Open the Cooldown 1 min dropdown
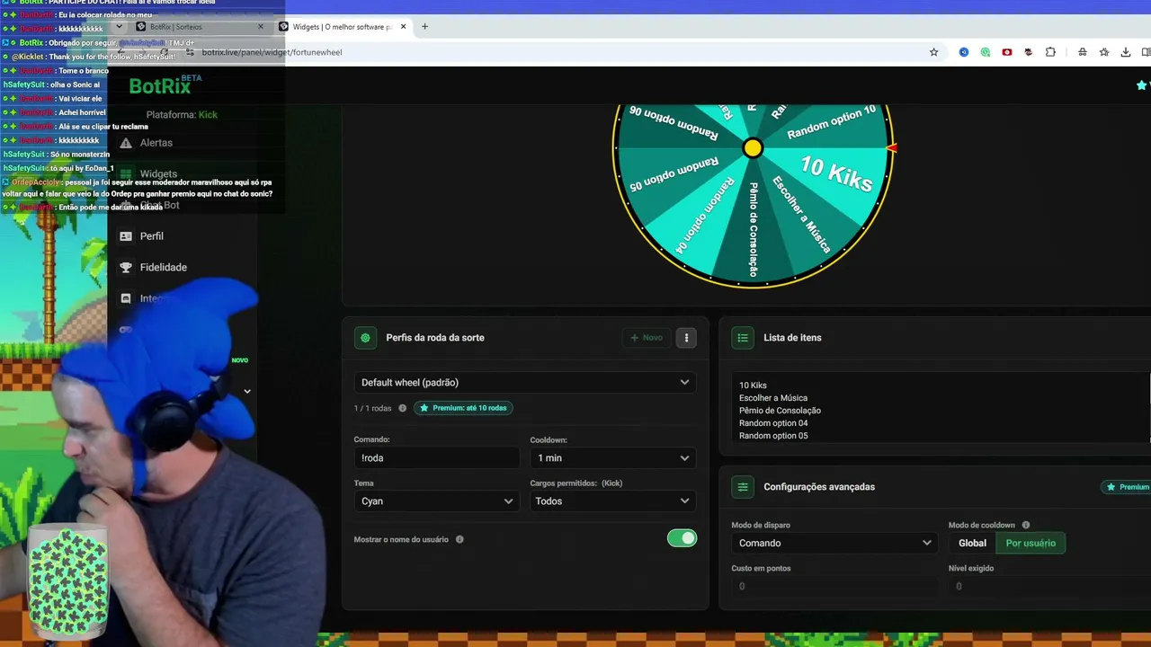Image resolution: width=1151 pixels, height=647 pixels. pos(613,458)
